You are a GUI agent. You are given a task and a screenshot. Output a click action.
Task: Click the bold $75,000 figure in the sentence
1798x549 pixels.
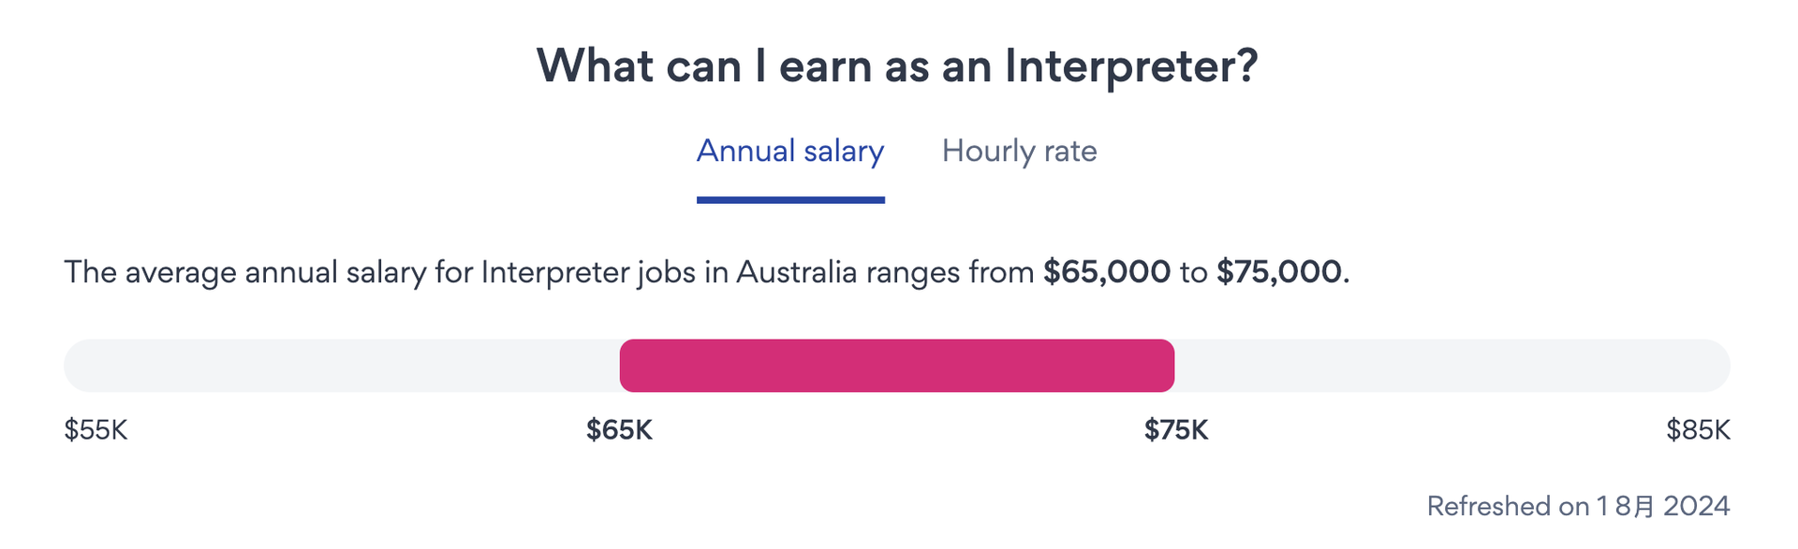point(1279,272)
